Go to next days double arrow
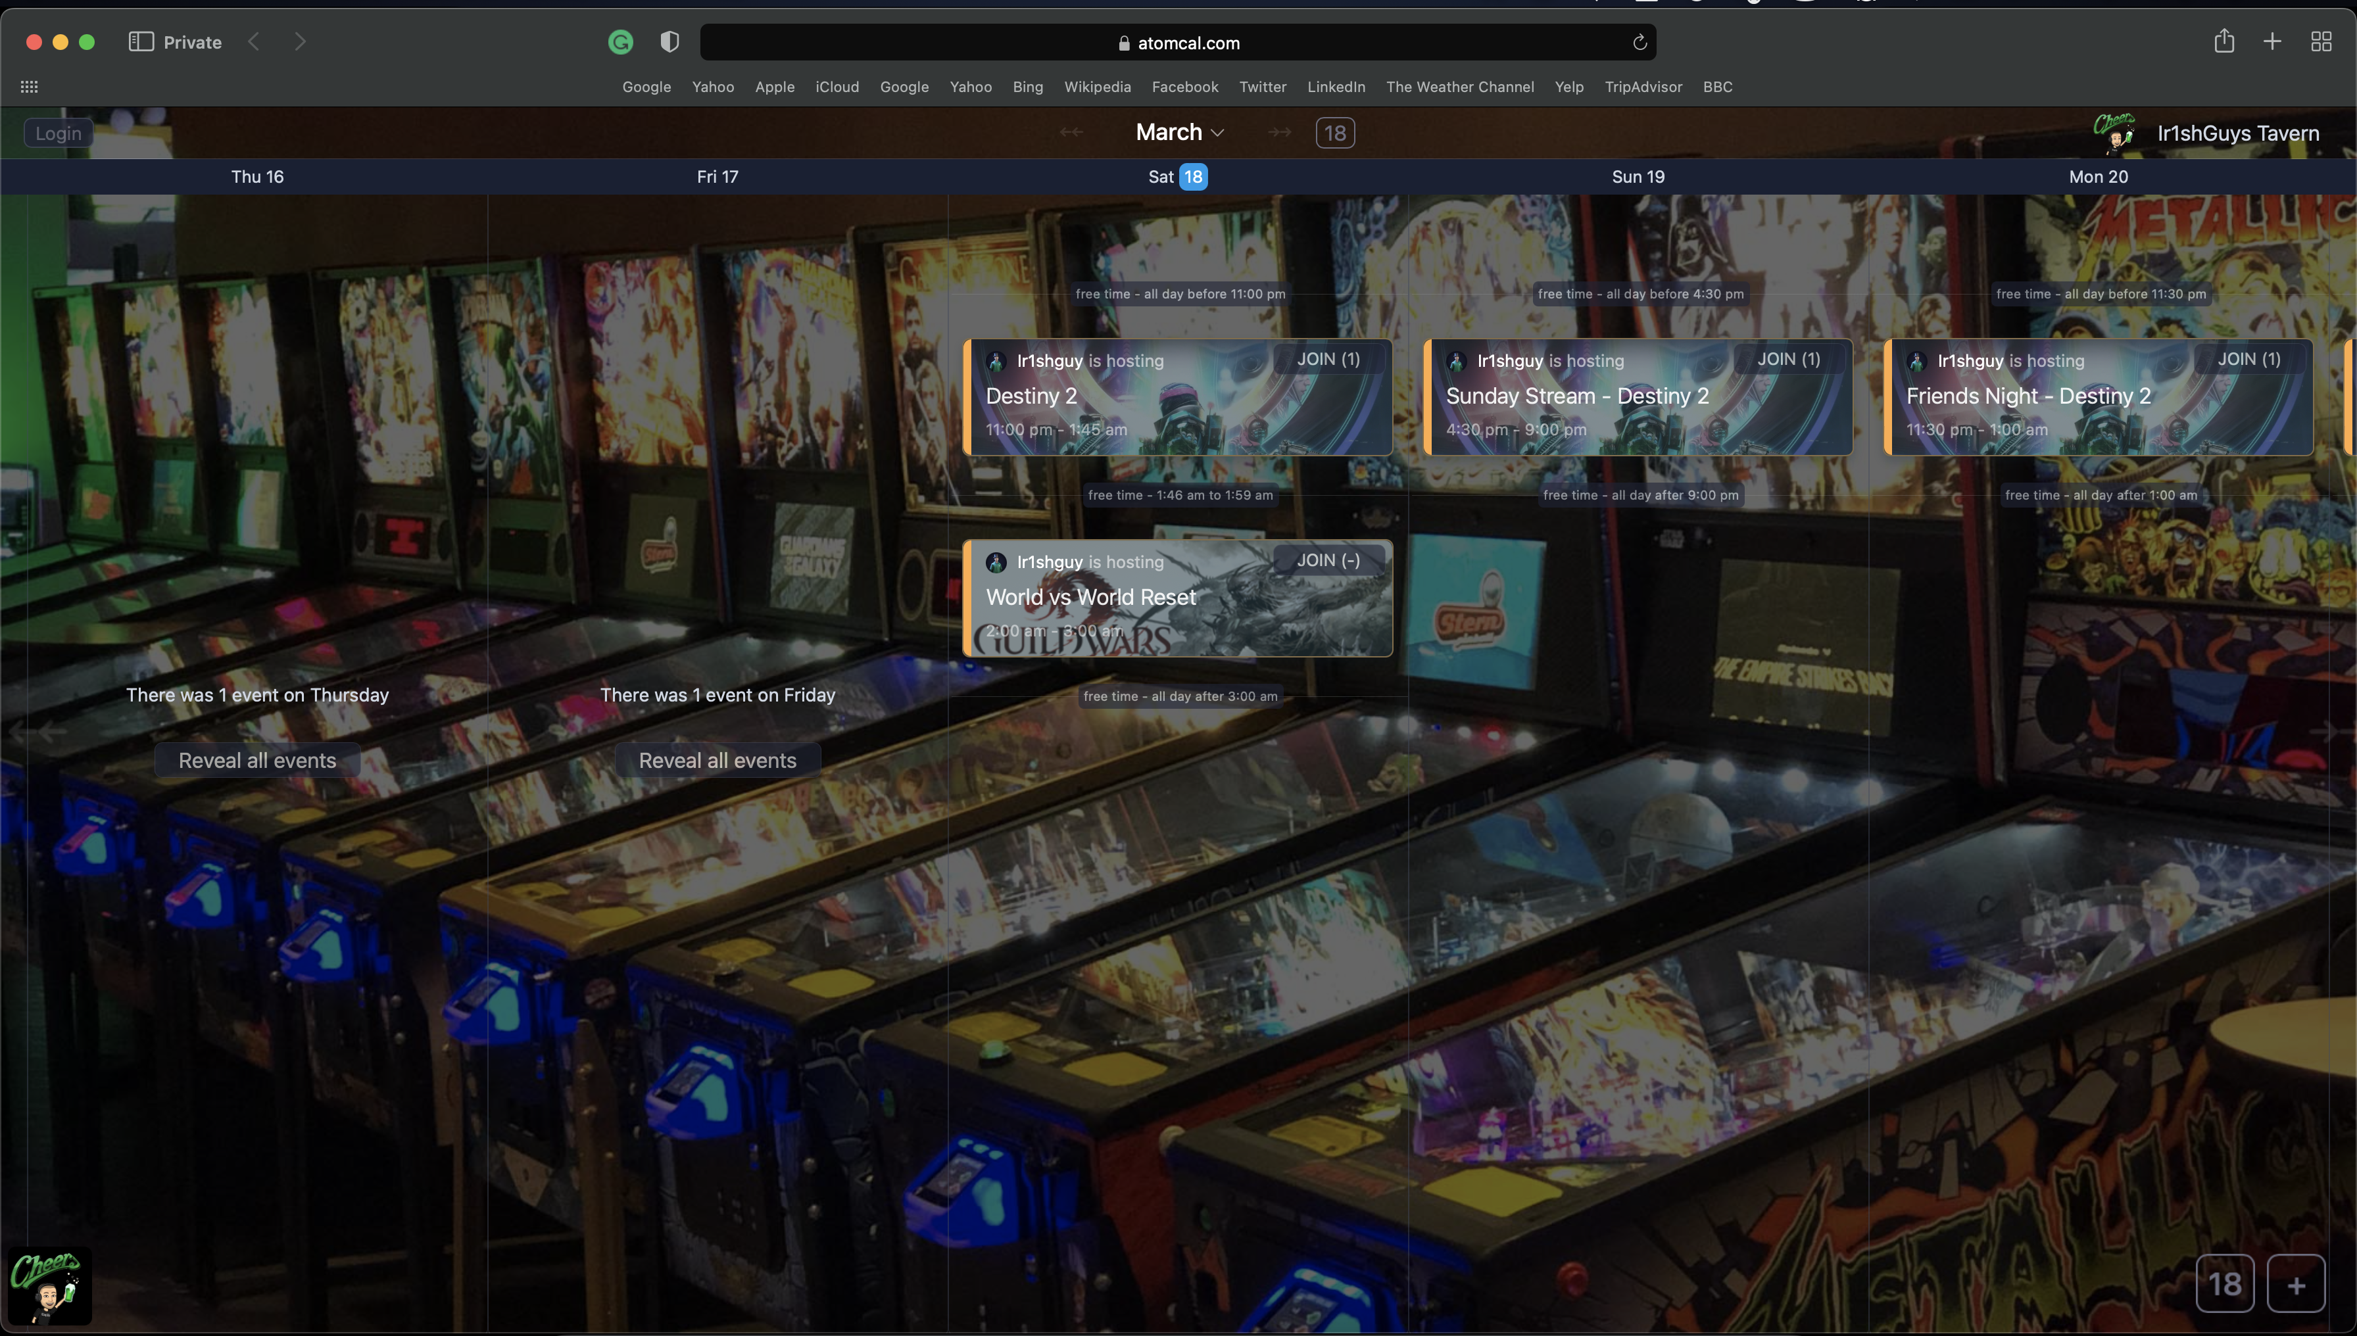 tap(1280, 133)
